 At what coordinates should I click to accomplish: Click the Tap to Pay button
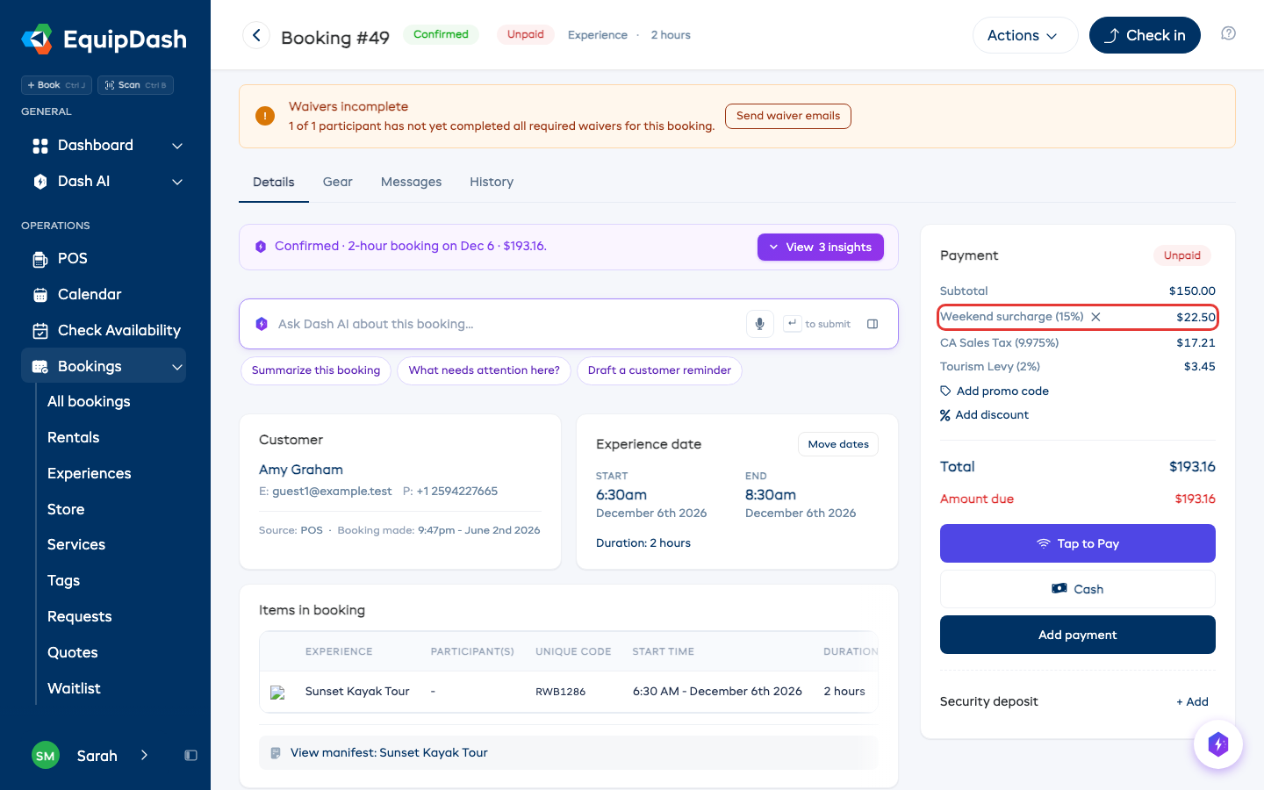coord(1078,543)
